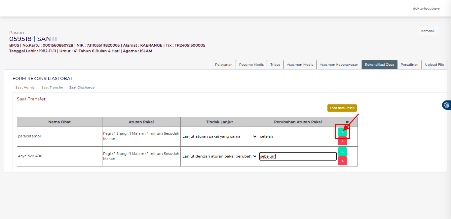The width and height of the screenshot is (451, 219).
Task: Select the Asesmen Medis tab
Action: [x=300, y=65]
